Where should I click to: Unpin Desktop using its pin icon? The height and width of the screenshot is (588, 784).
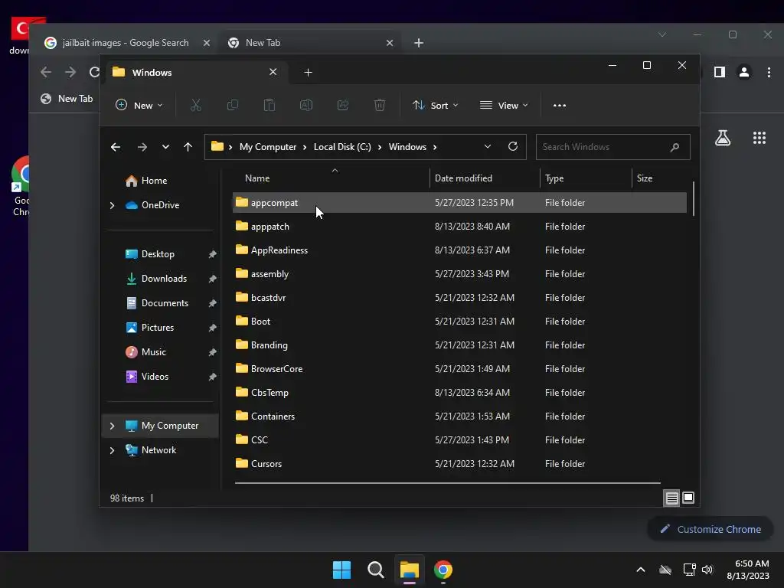(x=212, y=254)
